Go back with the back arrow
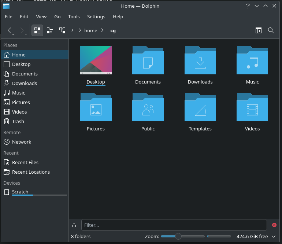Screen dimensions: 282x244 (x=10, y=30)
